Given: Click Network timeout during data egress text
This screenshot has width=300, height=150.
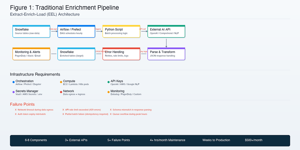Looking at the screenshot, I should [35, 110].
